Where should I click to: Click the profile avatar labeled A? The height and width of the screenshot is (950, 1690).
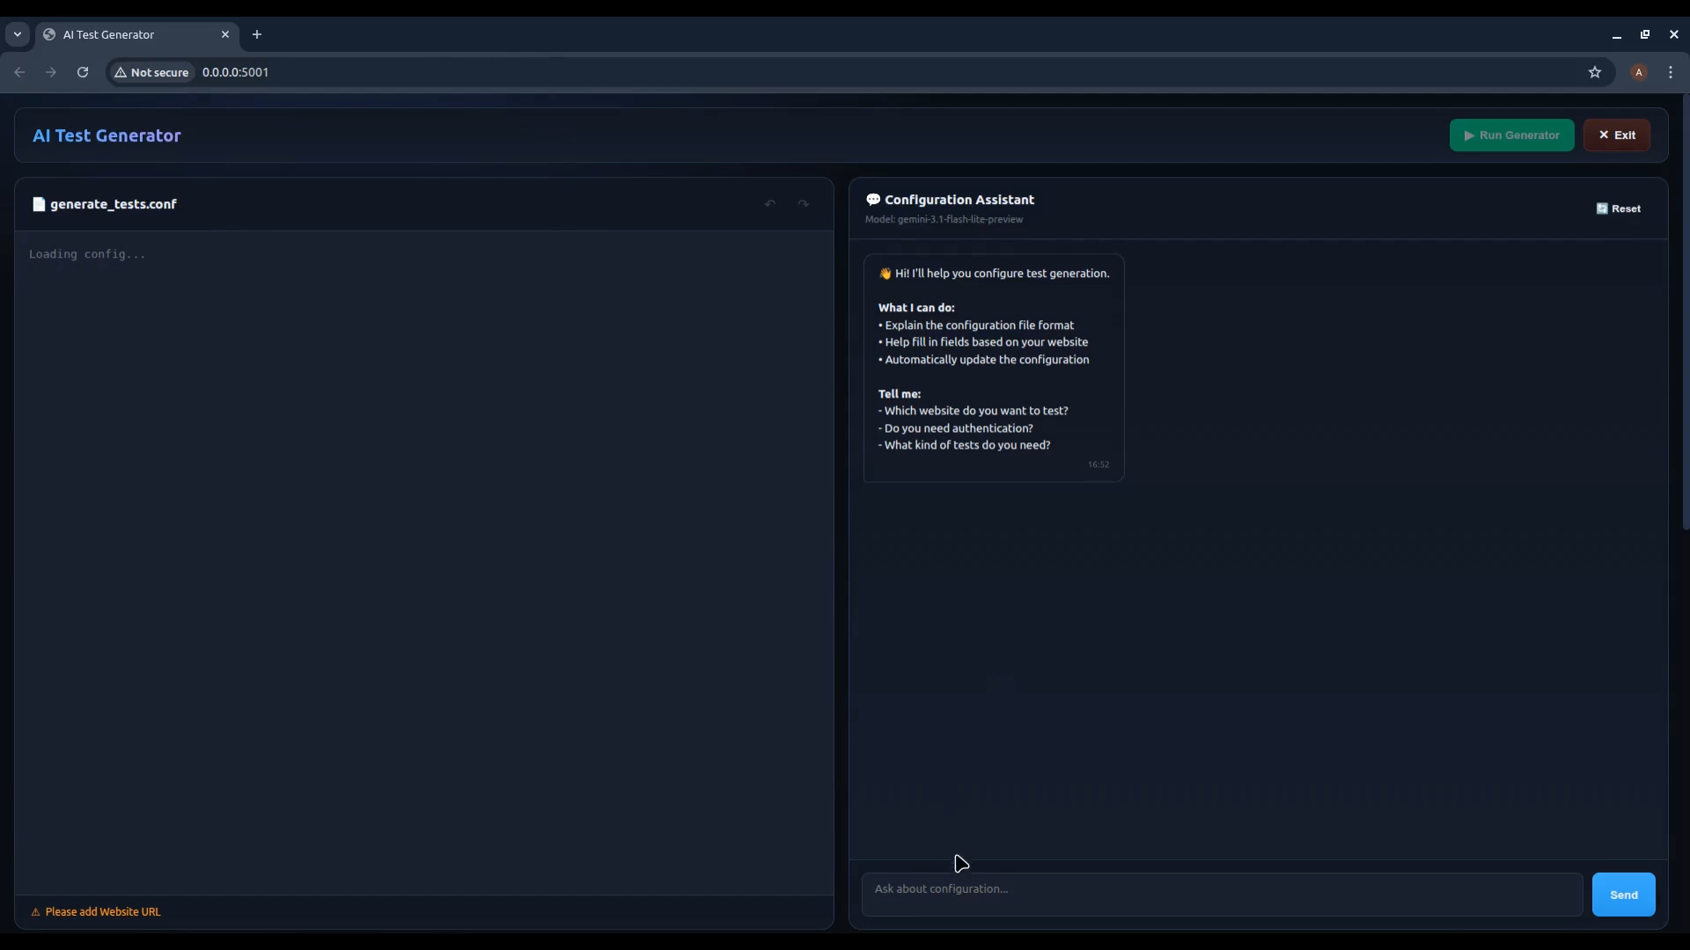(1639, 72)
